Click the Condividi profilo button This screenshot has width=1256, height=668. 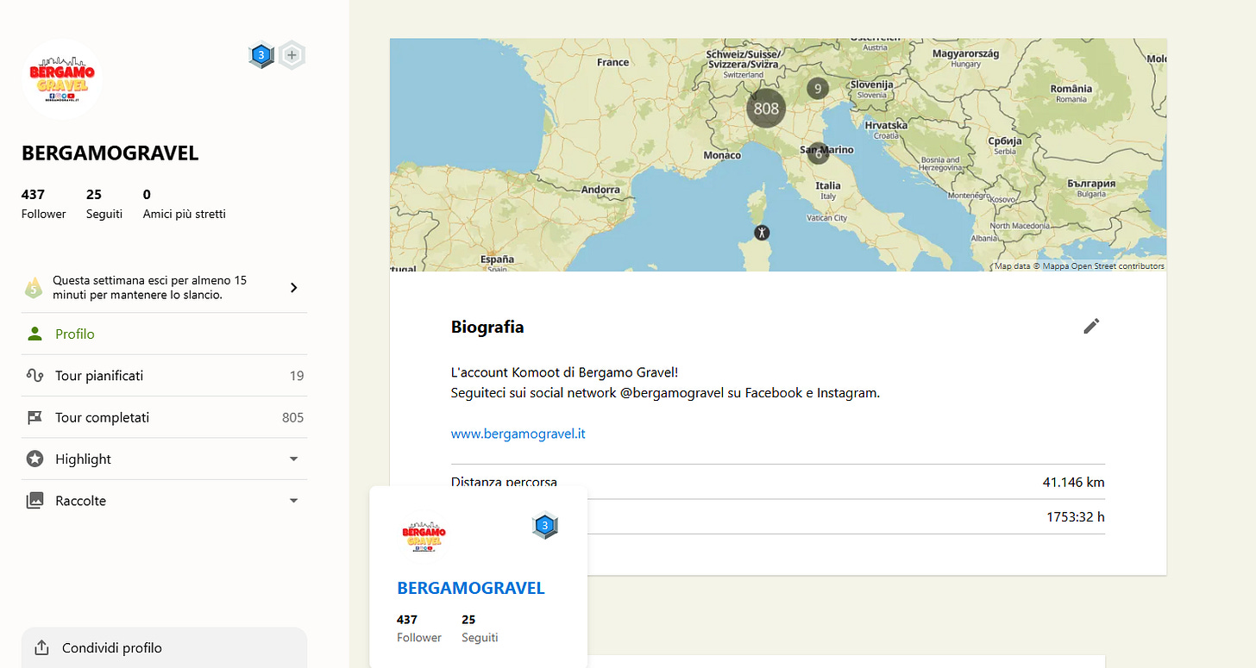[x=164, y=648]
